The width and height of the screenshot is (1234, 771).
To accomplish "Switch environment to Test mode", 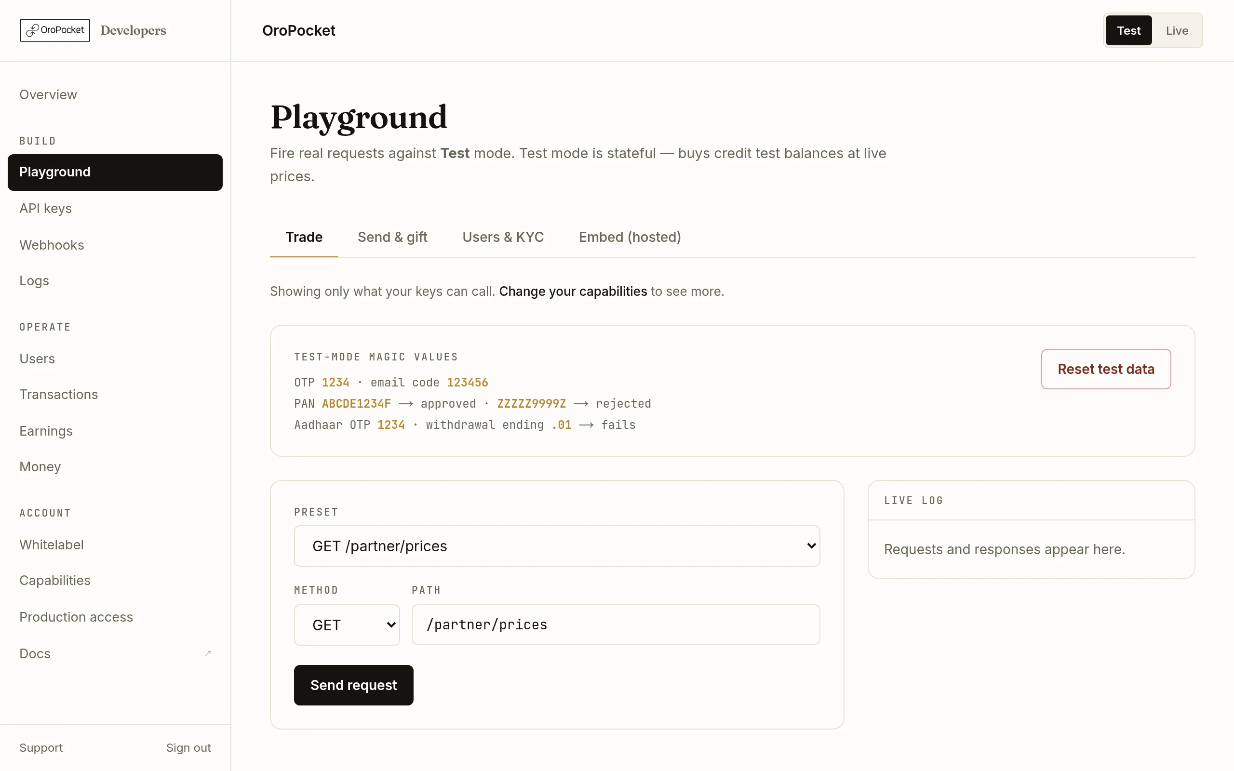I will pyautogui.click(x=1128, y=30).
